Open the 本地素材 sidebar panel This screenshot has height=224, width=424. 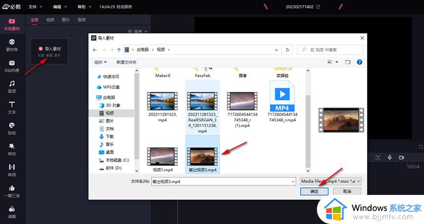12,24
